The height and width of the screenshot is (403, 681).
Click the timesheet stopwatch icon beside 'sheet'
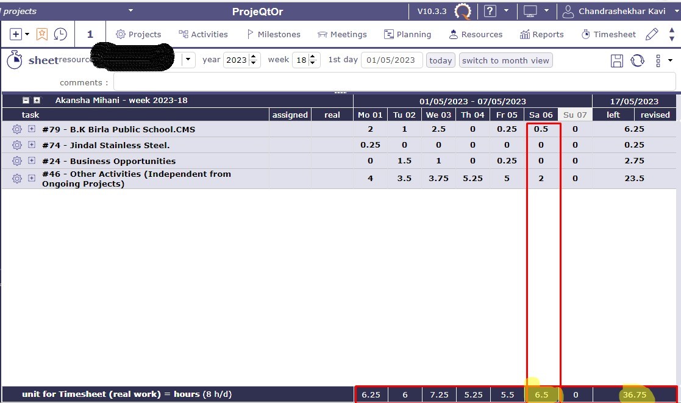(x=15, y=60)
